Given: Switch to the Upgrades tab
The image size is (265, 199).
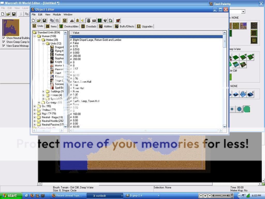Looking at the screenshot, I should point(145,26).
